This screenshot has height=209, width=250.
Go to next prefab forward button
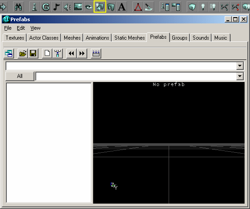point(82,53)
